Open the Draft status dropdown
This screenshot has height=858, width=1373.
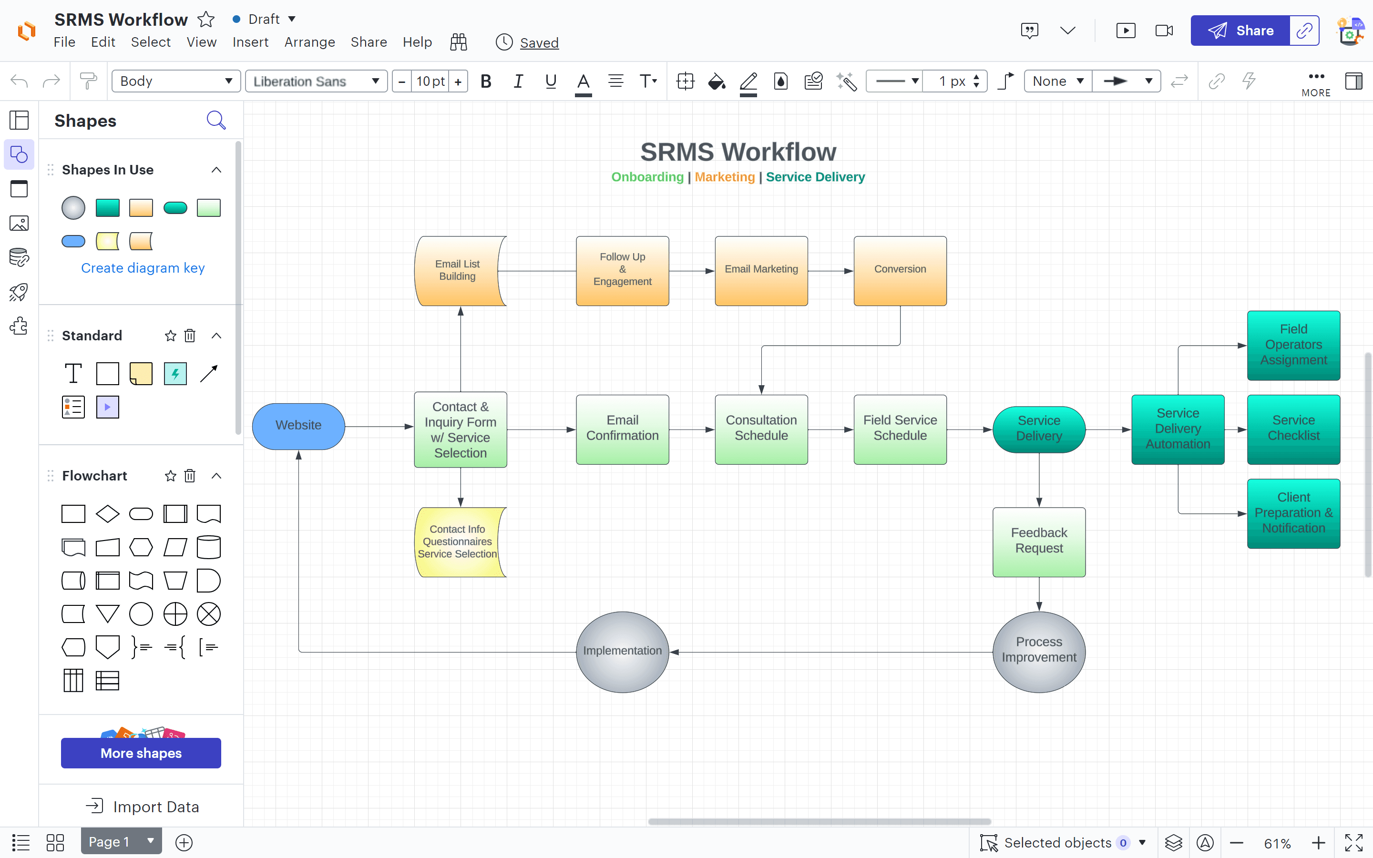coord(265,19)
